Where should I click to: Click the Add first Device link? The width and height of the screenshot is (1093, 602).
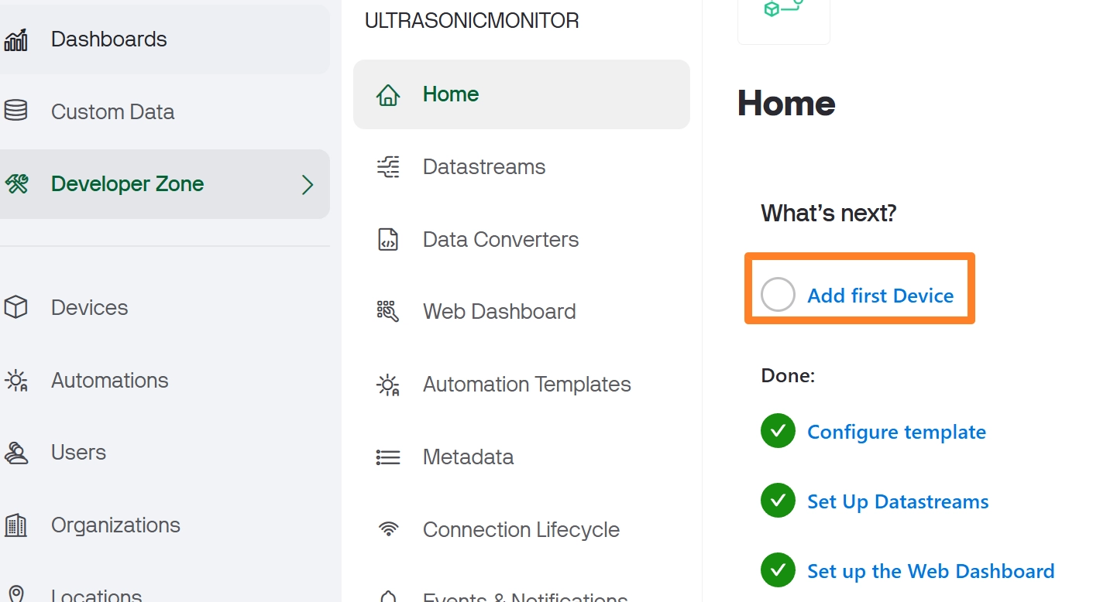880,296
